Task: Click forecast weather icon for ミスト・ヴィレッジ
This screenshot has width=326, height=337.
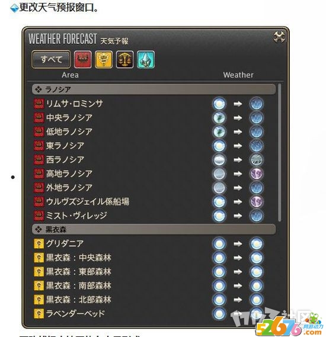Action: 256,216
